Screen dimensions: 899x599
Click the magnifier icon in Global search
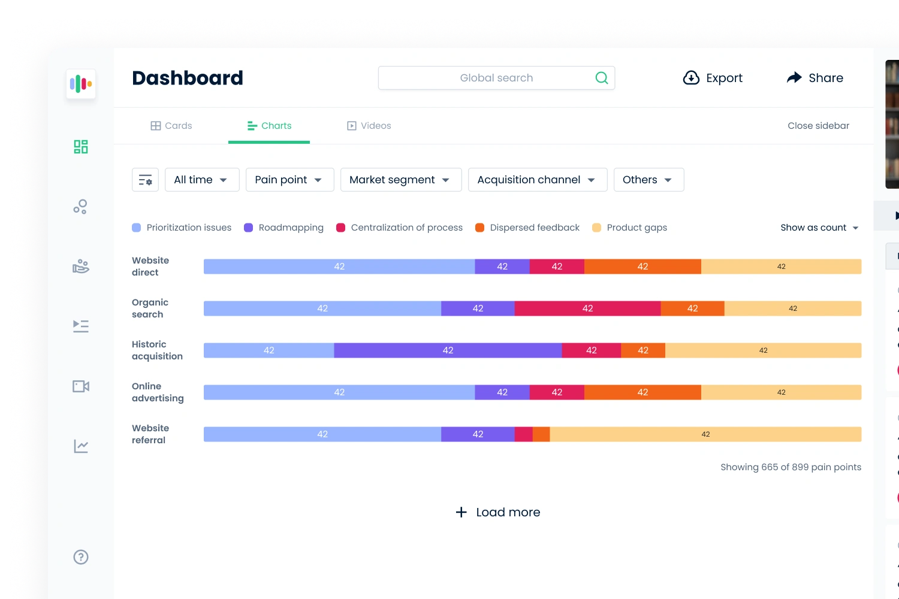tap(602, 78)
